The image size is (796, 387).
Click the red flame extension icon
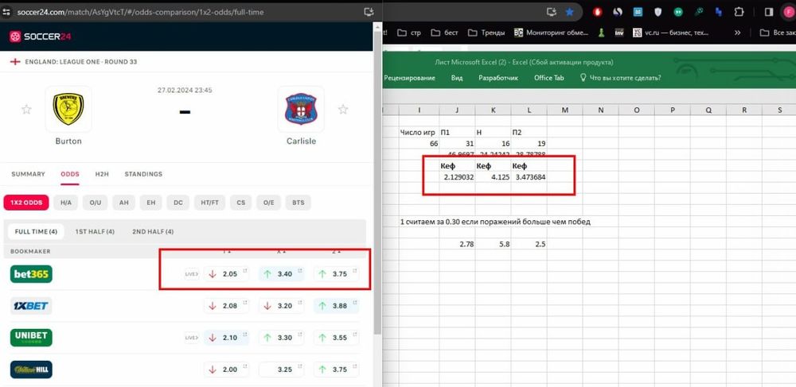pyautogui.click(x=599, y=12)
